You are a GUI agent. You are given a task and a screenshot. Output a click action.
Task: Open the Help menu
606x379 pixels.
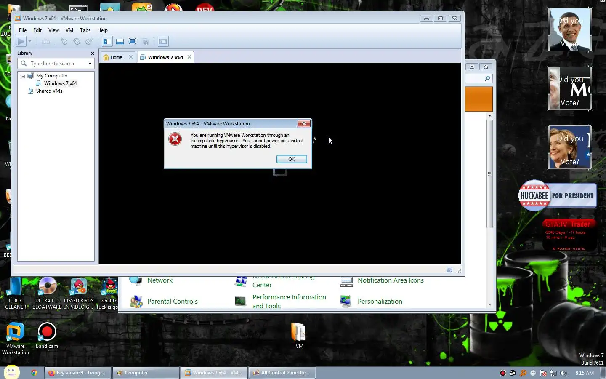pyautogui.click(x=102, y=30)
